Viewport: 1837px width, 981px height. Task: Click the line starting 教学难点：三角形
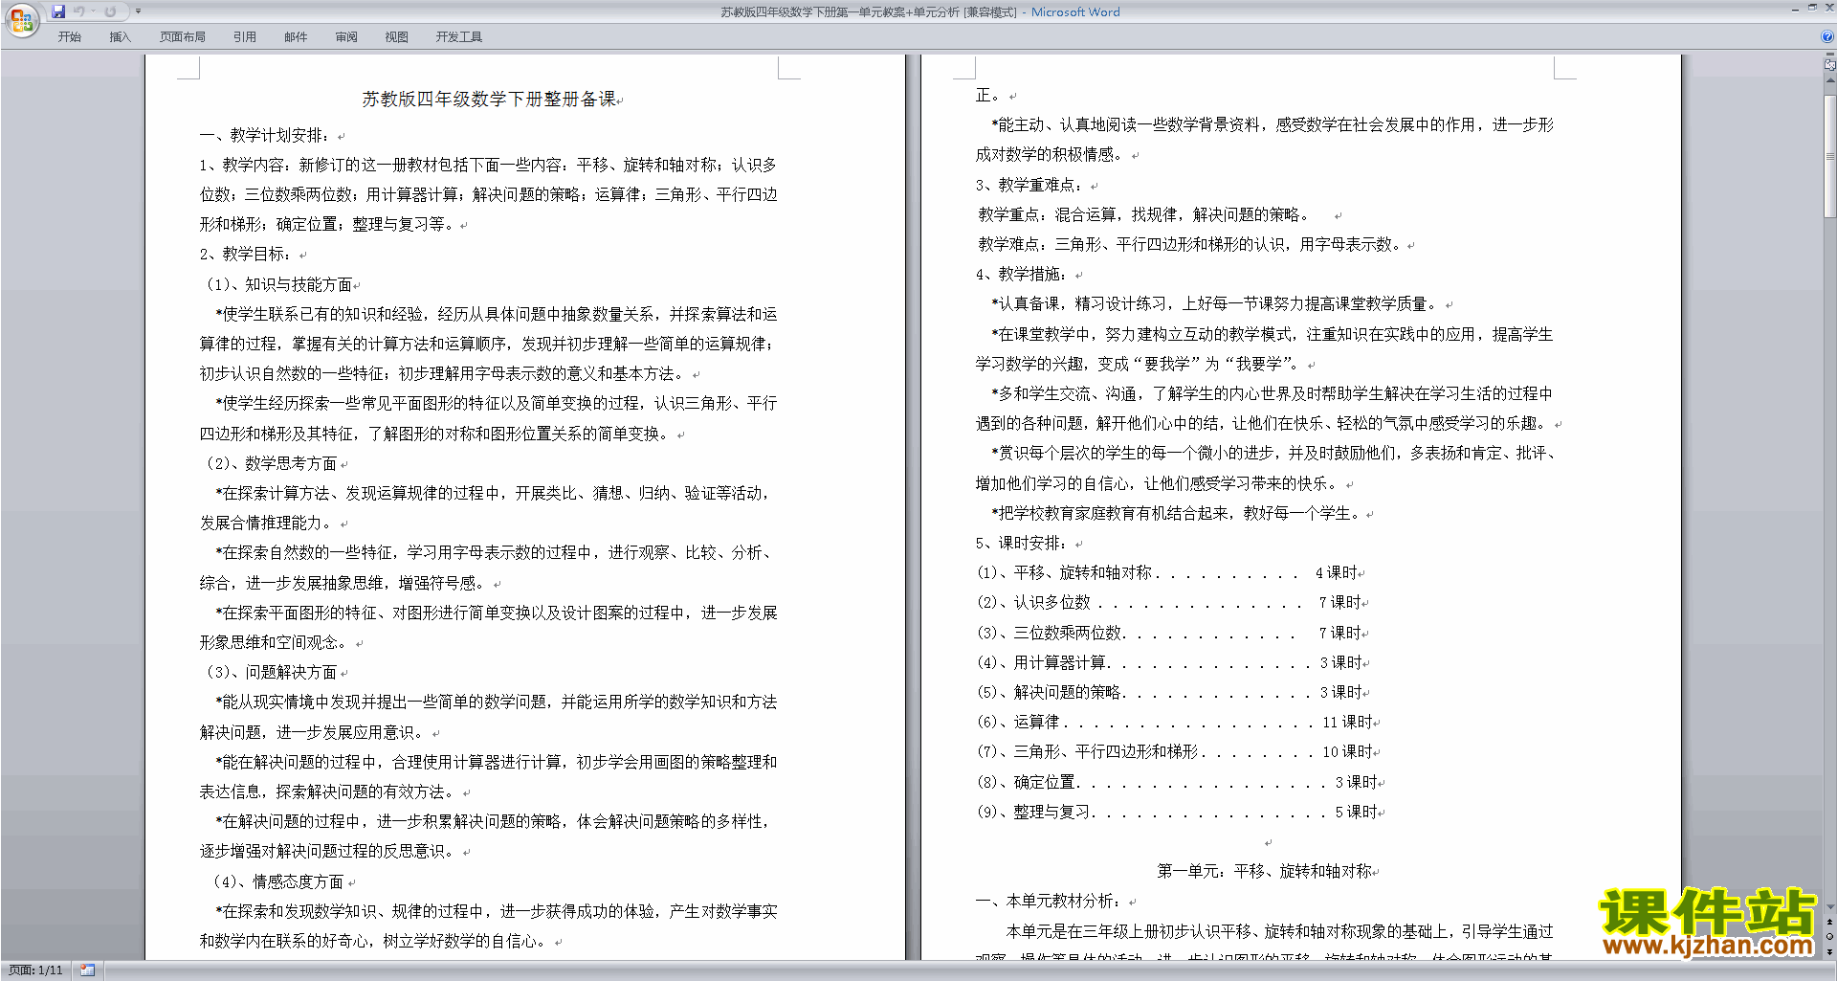coord(1191,244)
